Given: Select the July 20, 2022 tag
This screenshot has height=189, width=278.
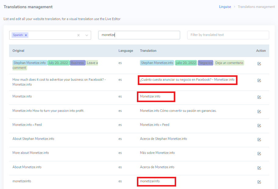Looking at the screenshot, I should [58, 63].
